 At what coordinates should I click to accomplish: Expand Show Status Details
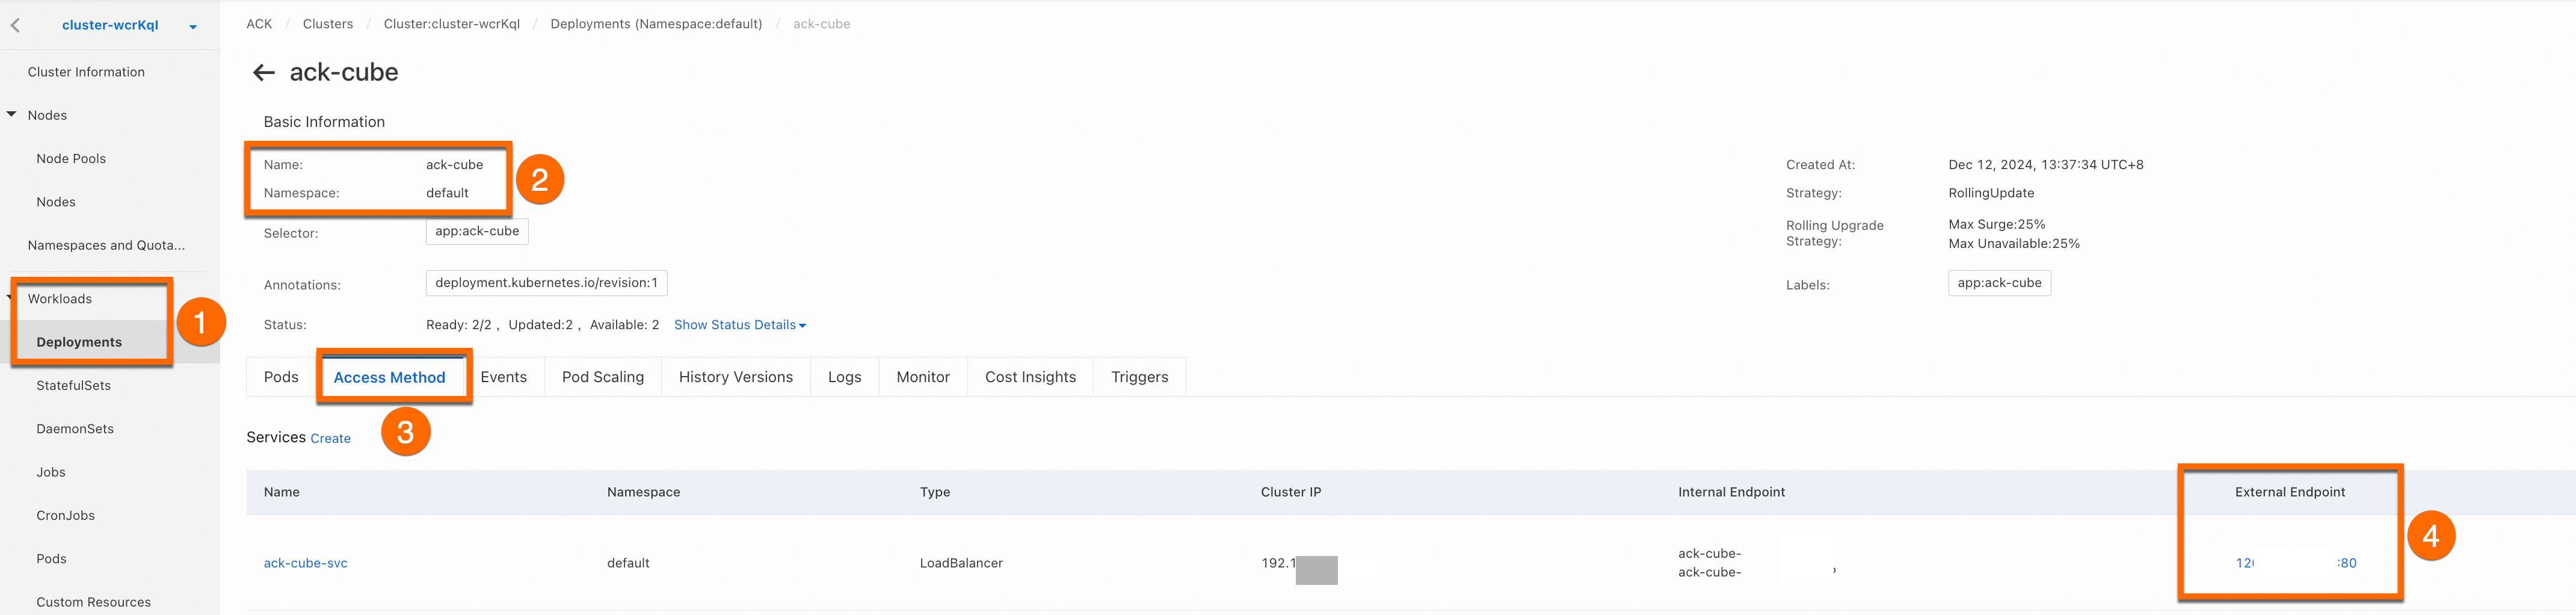click(x=740, y=325)
